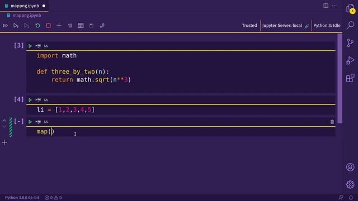Click Run cell and below toolbar icon
This screenshot has height=201, width=358.
pyautogui.click(x=26, y=26)
